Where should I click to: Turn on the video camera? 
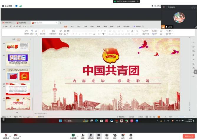[x=16, y=136]
